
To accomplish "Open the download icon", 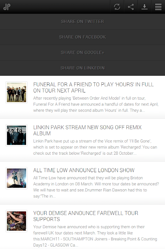I will pyautogui.click(x=145, y=7).
